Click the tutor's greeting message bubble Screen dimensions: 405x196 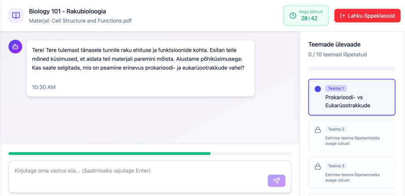pos(140,63)
